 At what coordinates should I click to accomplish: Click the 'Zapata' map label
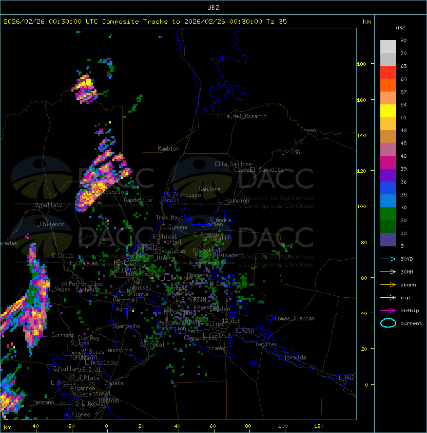[114, 383]
